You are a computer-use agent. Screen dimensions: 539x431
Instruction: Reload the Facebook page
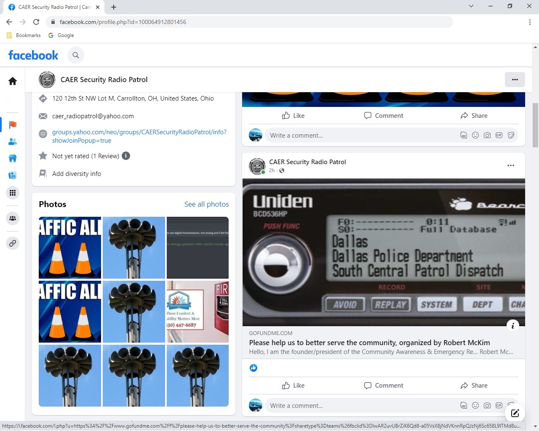coord(36,22)
